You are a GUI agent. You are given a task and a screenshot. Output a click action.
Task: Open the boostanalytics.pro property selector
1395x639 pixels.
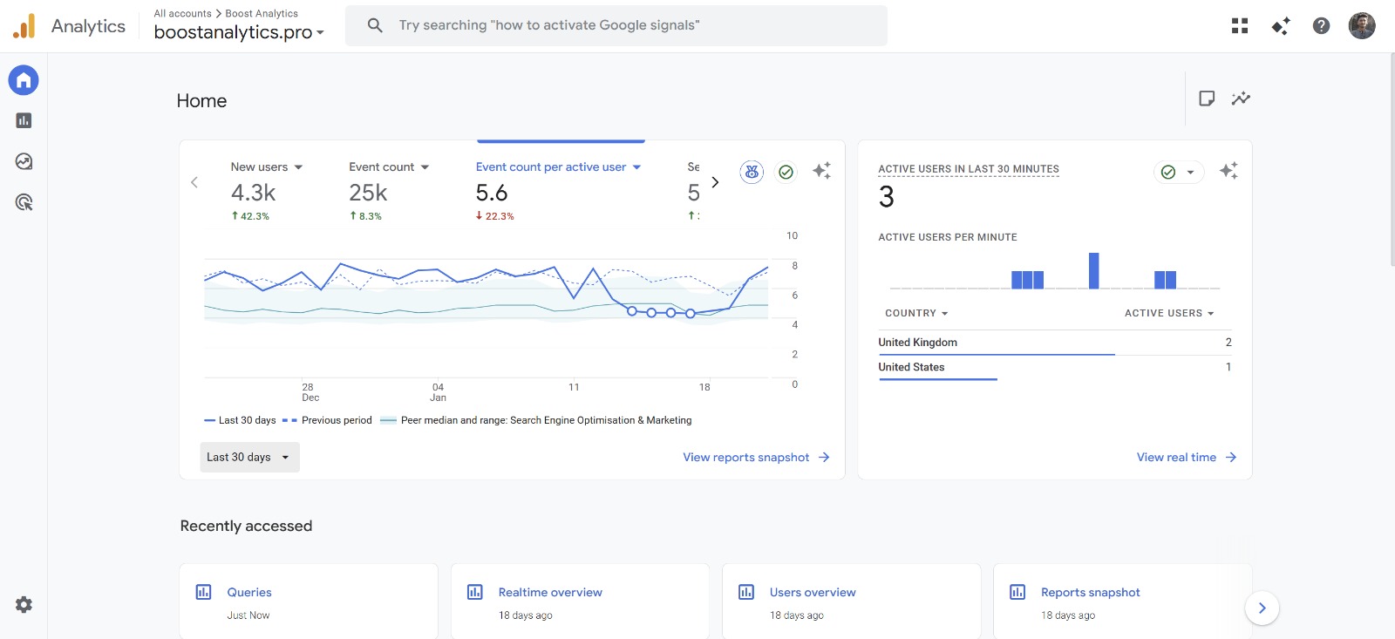pyautogui.click(x=239, y=32)
